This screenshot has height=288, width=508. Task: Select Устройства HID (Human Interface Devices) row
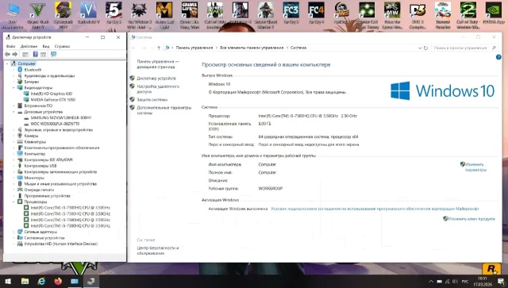pyautogui.click(x=61, y=244)
